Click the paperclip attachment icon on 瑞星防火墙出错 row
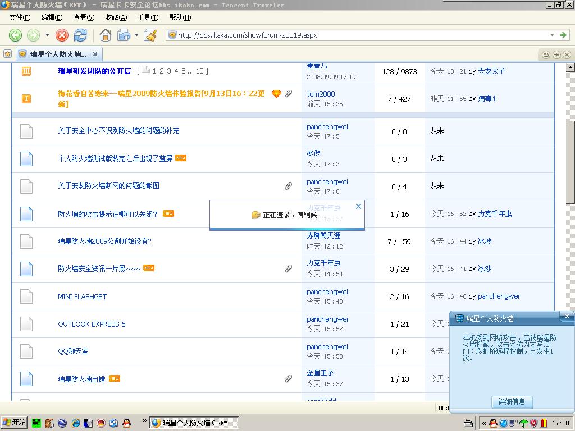Viewport: 575px width, 431px height. point(289,379)
